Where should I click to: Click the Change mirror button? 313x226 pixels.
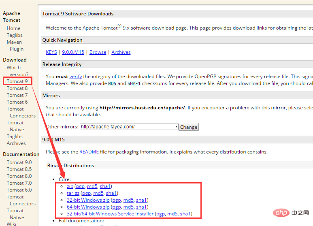pyautogui.click(x=188, y=127)
